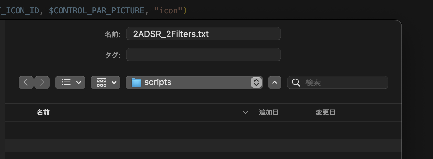Click the list view icon
Image resolution: width=433 pixels, height=159 pixels.
tap(66, 82)
